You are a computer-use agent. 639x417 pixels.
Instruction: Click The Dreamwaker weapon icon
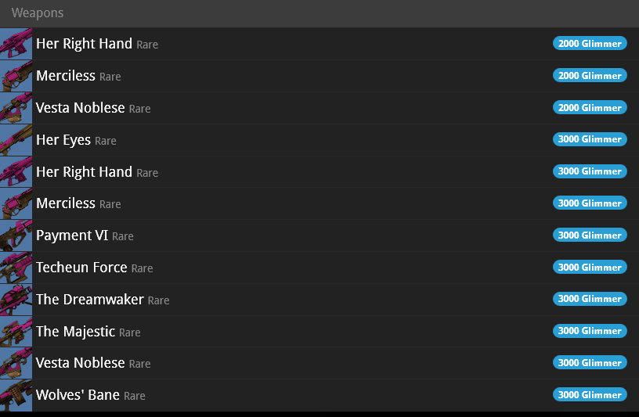(x=16, y=300)
